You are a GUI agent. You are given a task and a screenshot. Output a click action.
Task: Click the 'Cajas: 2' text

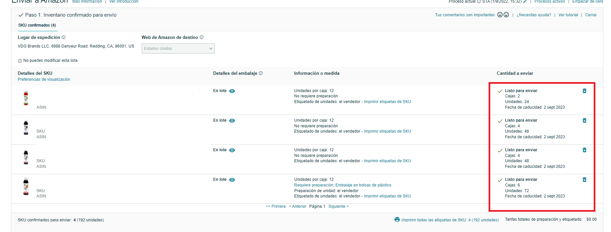coord(513,96)
